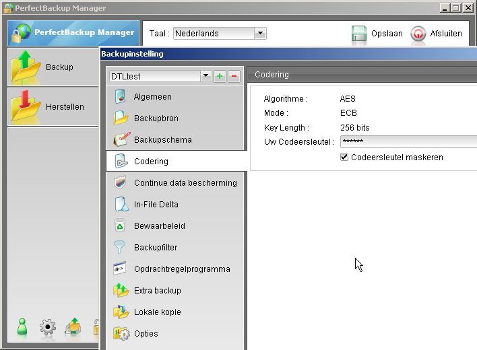Click the Bewaarbeleid recycle bin icon

point(120,225)
